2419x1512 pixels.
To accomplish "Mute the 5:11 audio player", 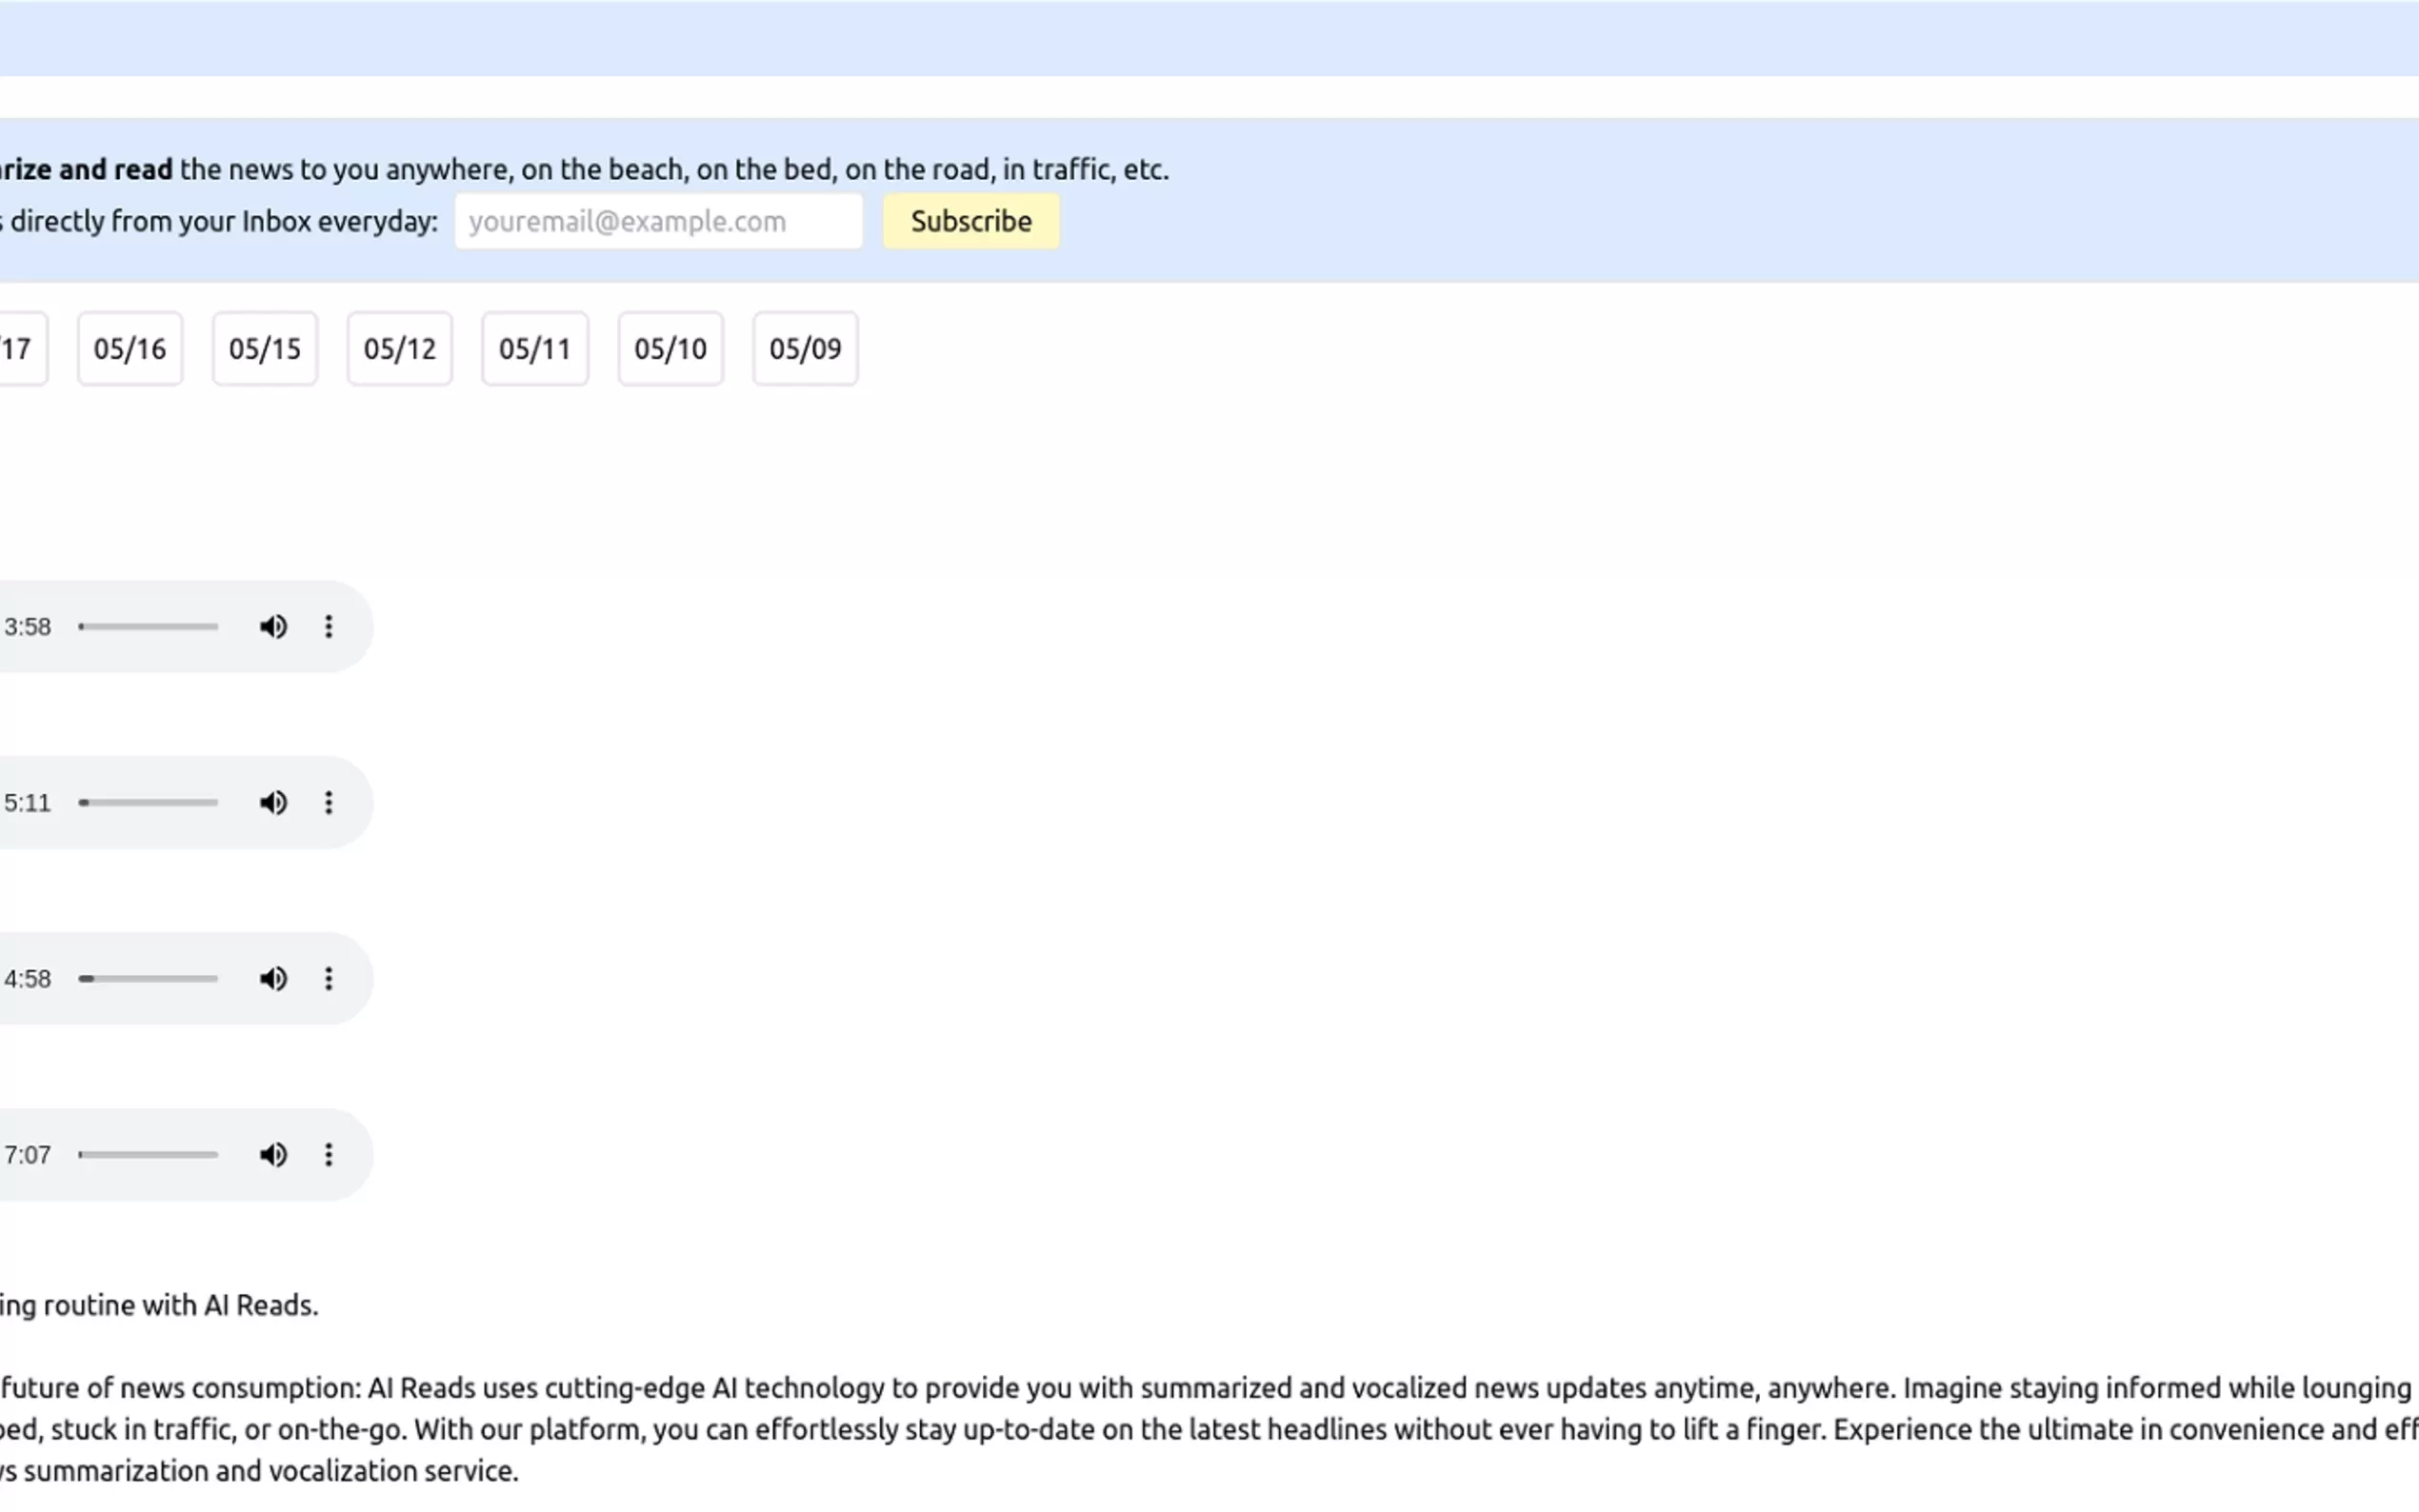I will pos(273,803).
